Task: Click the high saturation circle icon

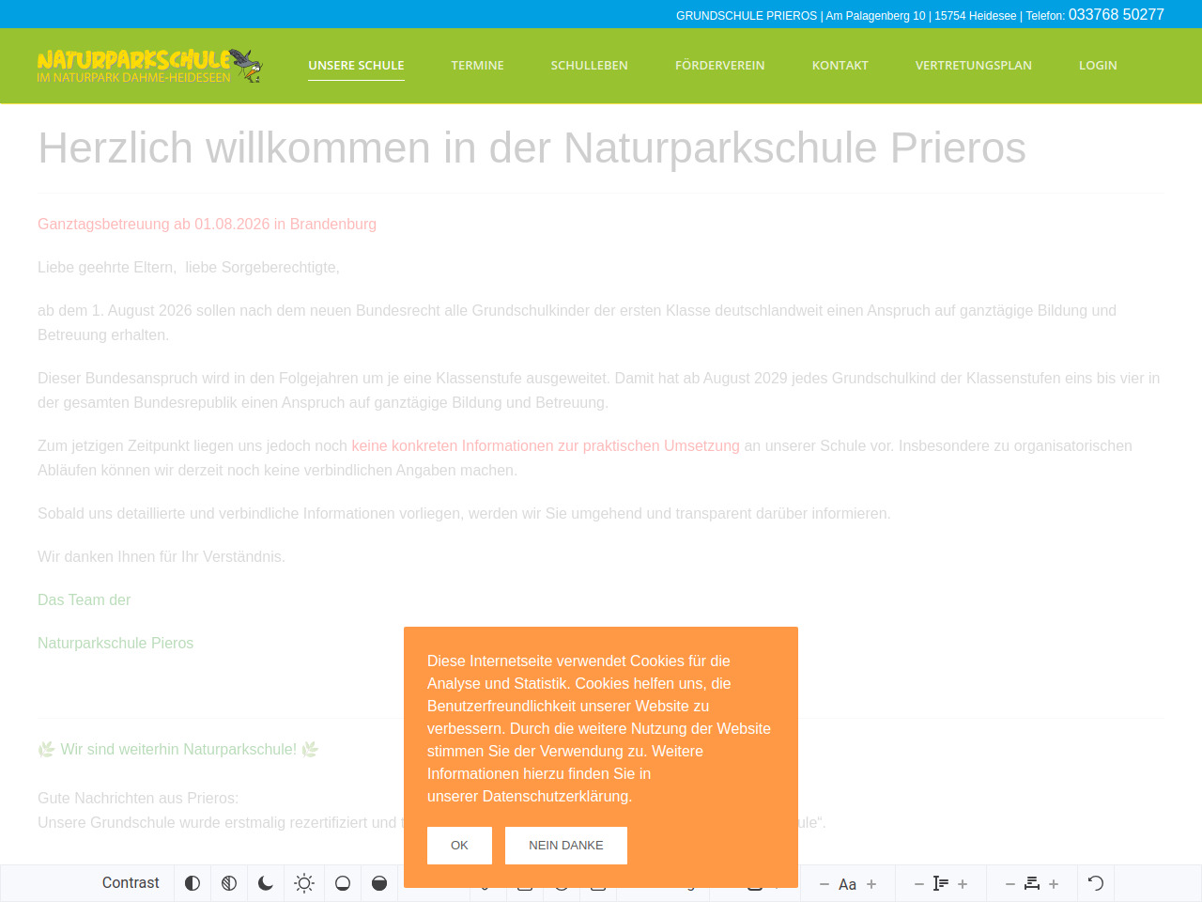Action: coord(379,883)
